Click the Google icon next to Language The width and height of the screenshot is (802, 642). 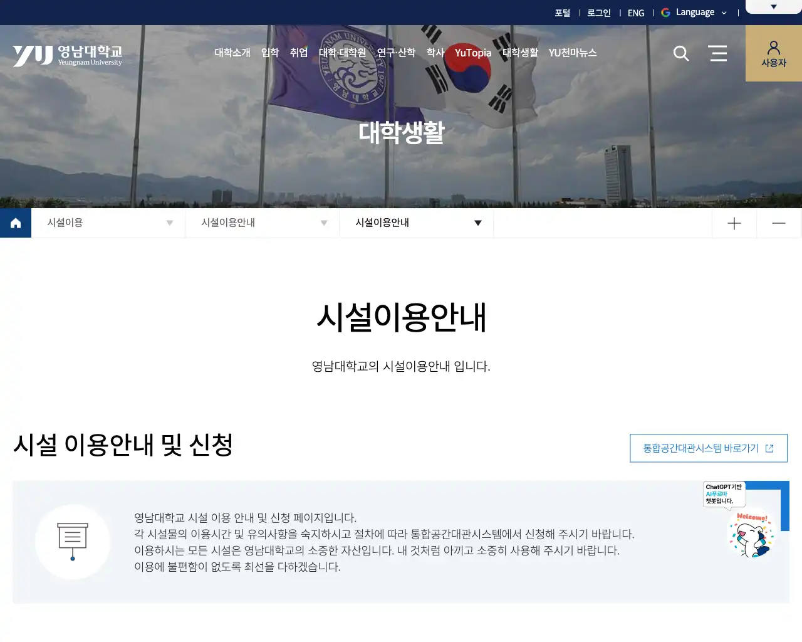(x=665, y=13)
